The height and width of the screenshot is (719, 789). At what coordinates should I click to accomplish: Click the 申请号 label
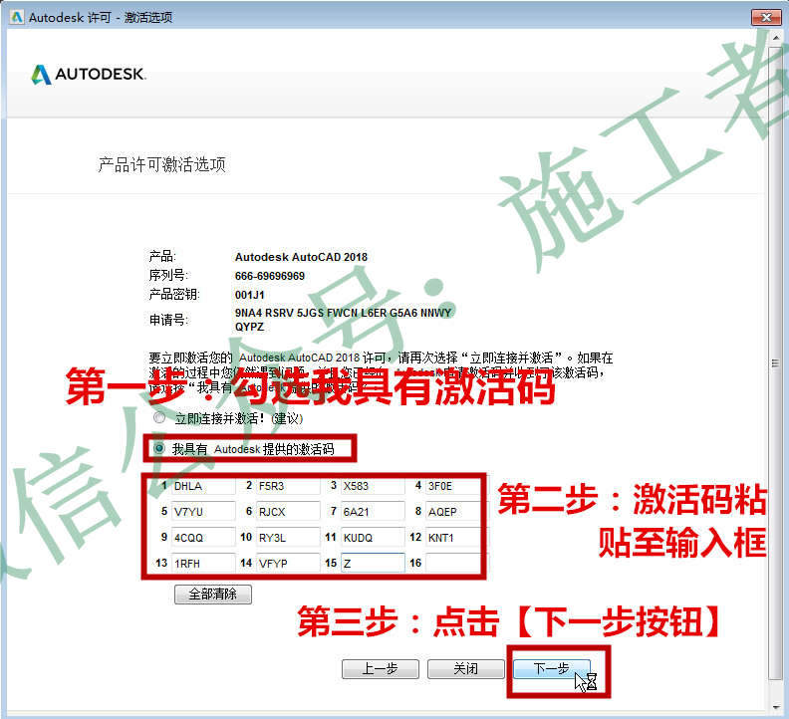tap(168, 320)
